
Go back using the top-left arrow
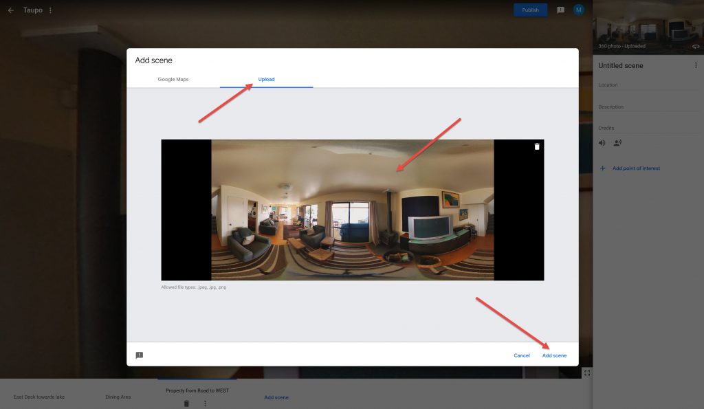coord(10,10)
